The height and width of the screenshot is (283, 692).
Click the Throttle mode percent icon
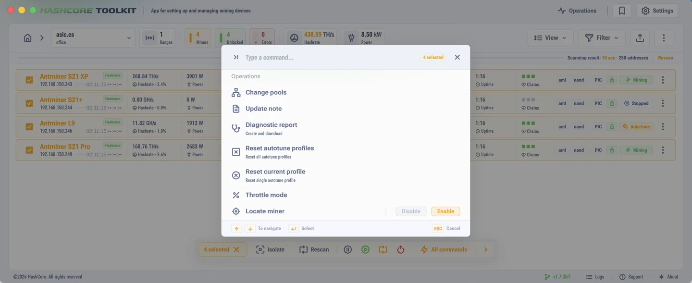[236, 195]
